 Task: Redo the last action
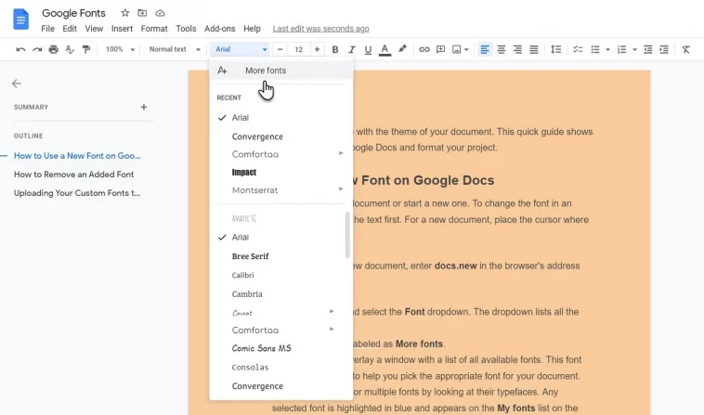37,49
